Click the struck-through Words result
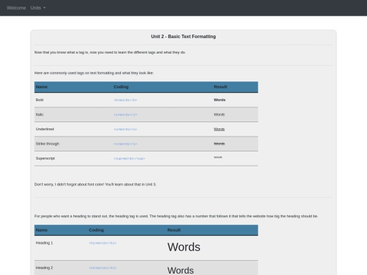Viewport: 367px width, 275px height. (219, 144)
